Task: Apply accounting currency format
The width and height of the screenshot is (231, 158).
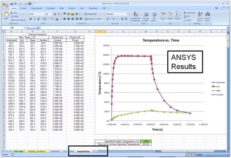Action: [x=108, y=19]
